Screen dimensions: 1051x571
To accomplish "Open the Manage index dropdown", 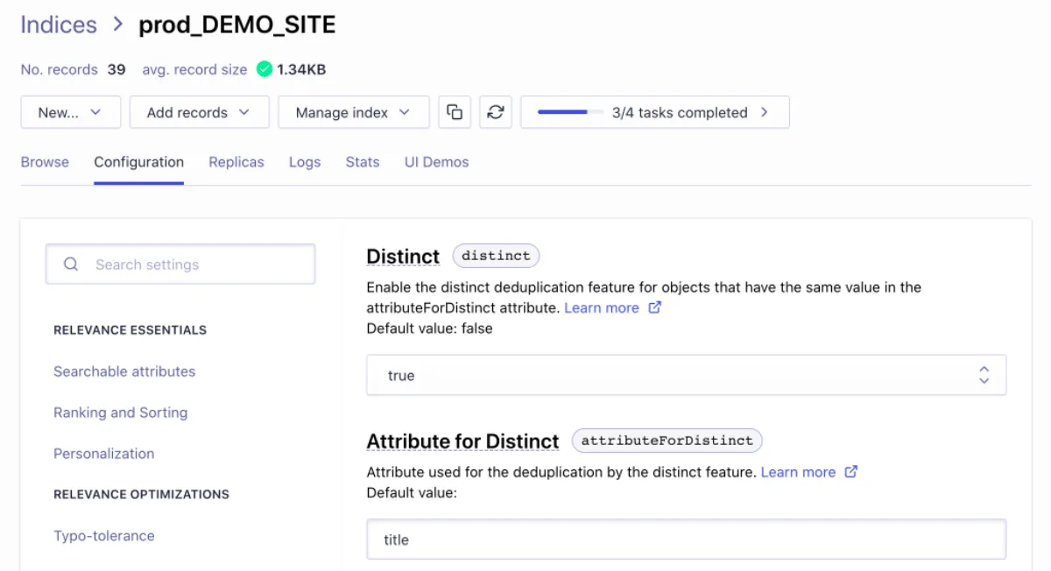I will (x=353, y=112).
